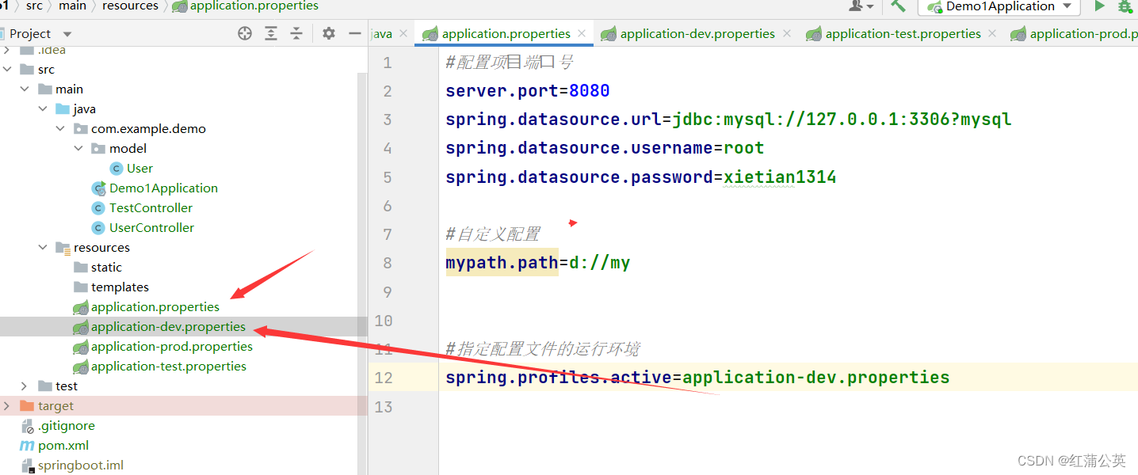Select the .gitignore file
Image resolution: width=1138 pixels, height=475 pixels.
click(x=67, y=425)
